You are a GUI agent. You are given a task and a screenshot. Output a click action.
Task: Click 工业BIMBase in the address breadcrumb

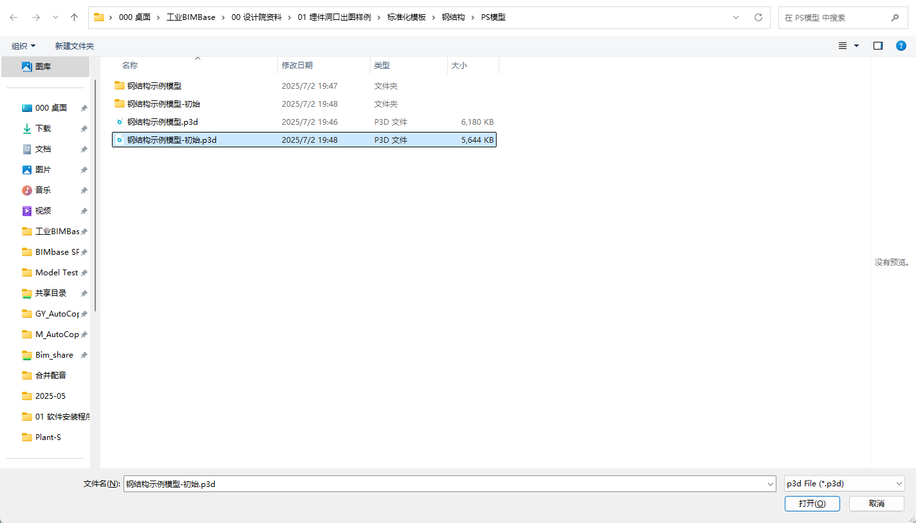(x=191, y=17)
